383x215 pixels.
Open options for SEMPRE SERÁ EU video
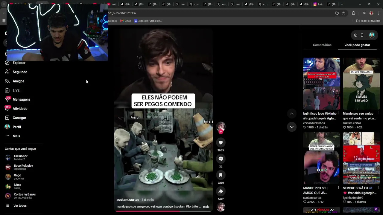coord(378,188)
